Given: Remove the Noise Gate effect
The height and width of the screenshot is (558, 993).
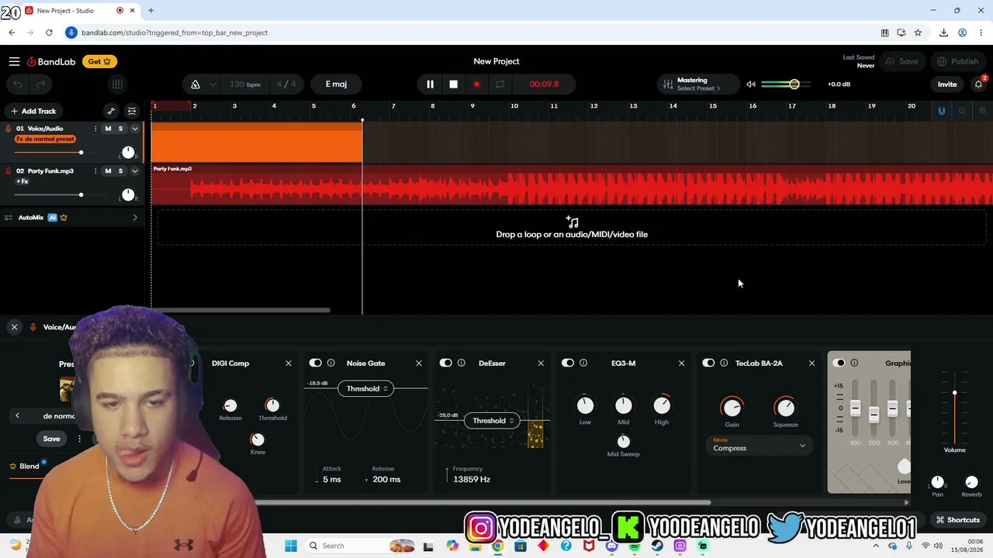Looking at the screenshot, I should coord(419,363).
